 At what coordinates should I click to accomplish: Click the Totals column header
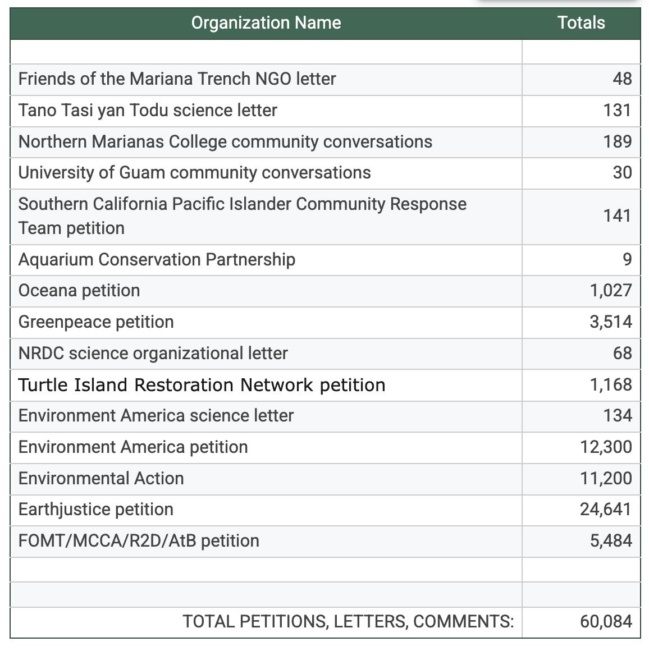581,23
